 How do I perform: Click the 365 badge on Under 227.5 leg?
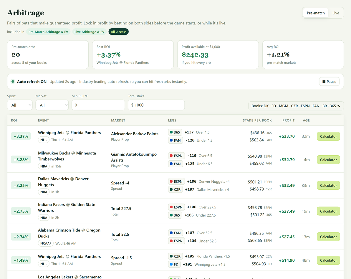(175, 215)
